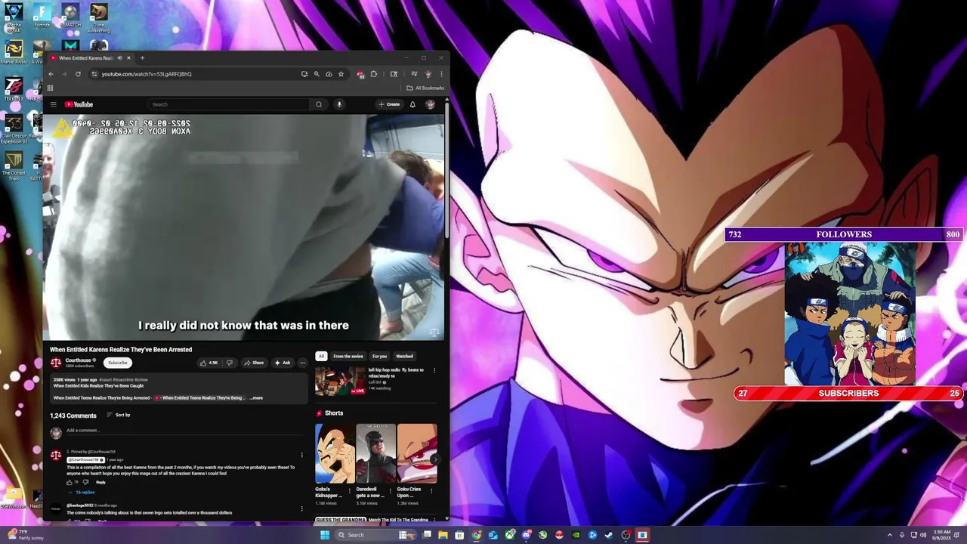Select the Watched chip

(404, 356)
